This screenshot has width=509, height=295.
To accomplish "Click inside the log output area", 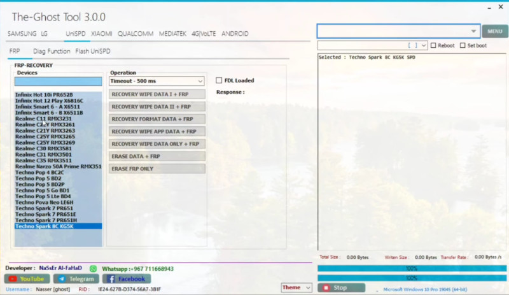I will click(x=412, y=152).
